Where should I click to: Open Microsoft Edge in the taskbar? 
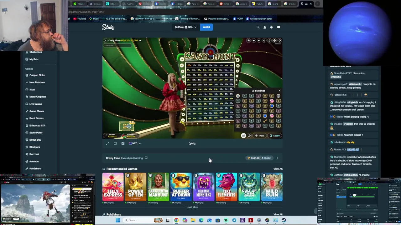201,220
